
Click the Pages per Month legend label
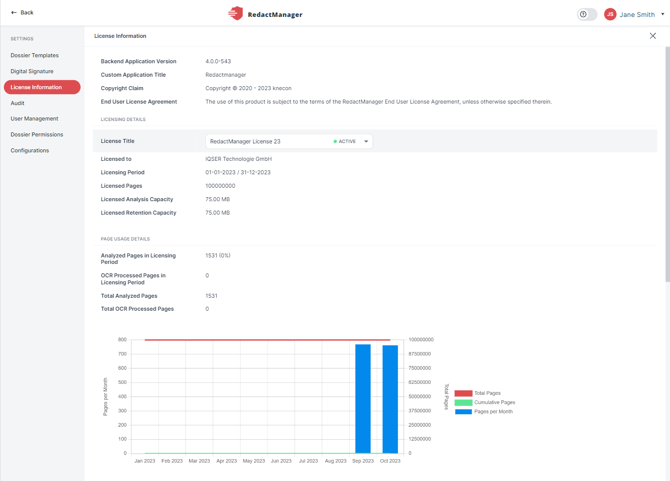493,412
